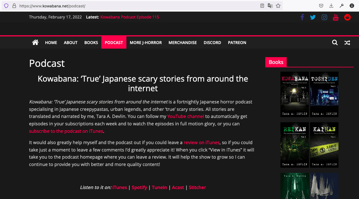Open the Reddit icon link

coord(347,17)
